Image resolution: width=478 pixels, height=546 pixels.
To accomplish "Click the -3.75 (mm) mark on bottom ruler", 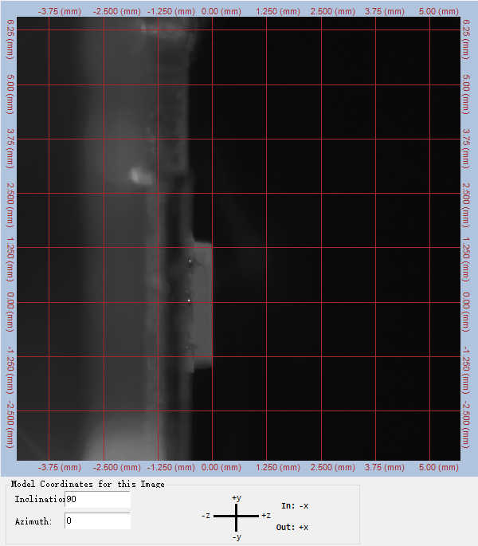I will [x=60, y=467].
